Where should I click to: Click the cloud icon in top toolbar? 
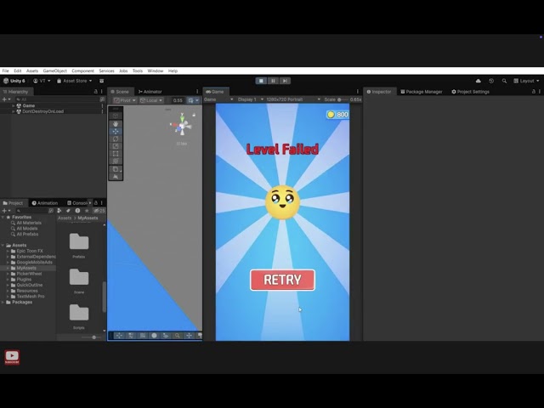pyautogui.click(x=478, y=81)
